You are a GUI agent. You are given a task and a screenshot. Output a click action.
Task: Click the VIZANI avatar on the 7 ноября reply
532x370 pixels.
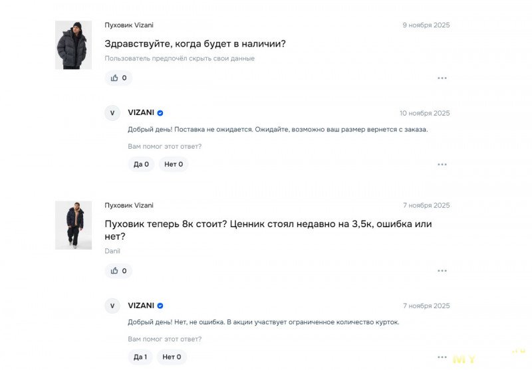pyautogui.click(x=112, y=306)
